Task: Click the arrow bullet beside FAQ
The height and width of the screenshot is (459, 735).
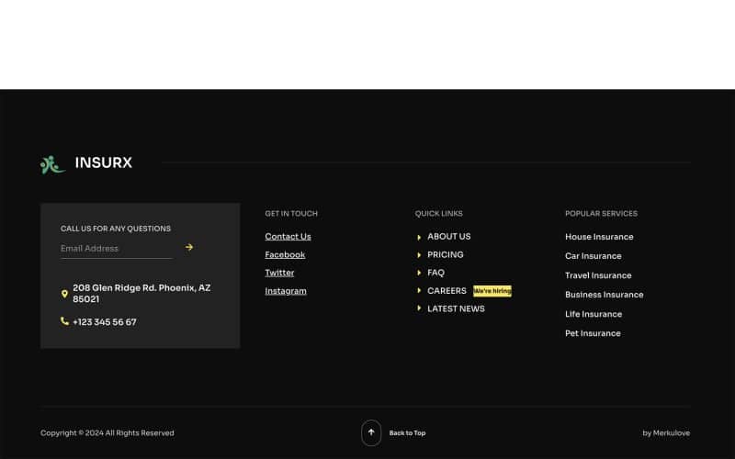Action: click(419, 273)
